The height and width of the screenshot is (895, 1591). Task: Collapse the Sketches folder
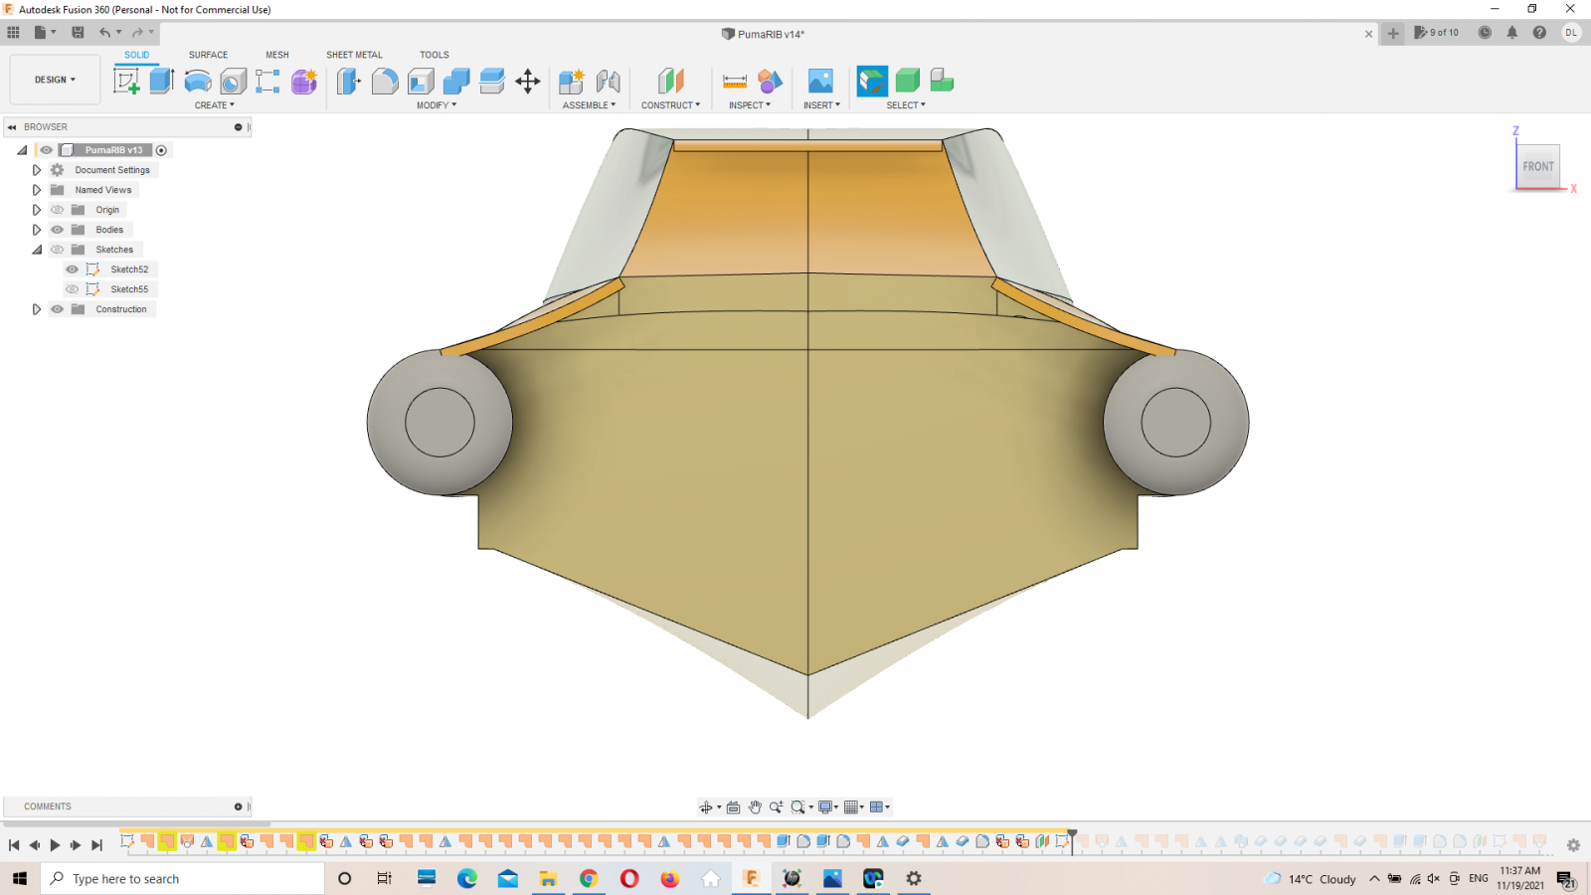tap(37, 250)
